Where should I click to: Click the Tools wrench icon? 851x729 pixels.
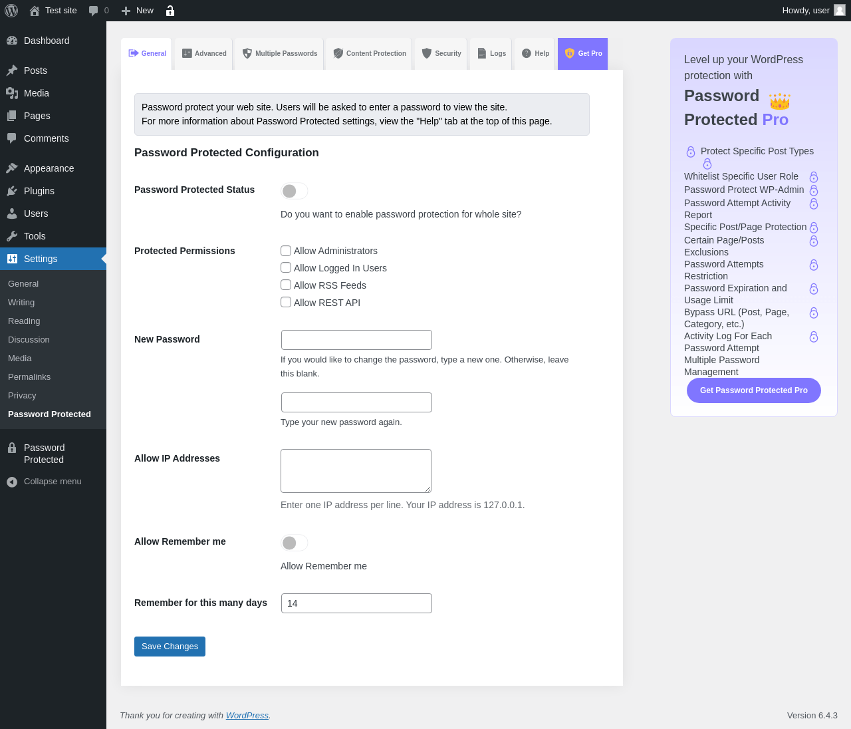pyautogui.click(x=12, y=236)
